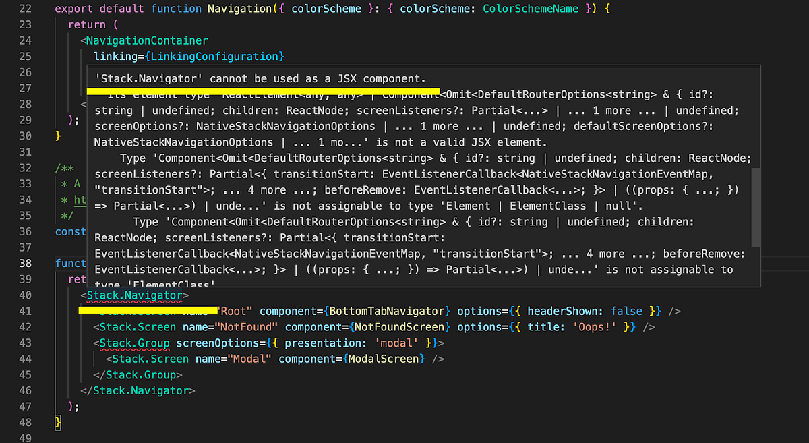Viewport: 809px width, 443px height.
Task: Click the headerShown false value
Action: pyautogui.click(x=627, y=311)
